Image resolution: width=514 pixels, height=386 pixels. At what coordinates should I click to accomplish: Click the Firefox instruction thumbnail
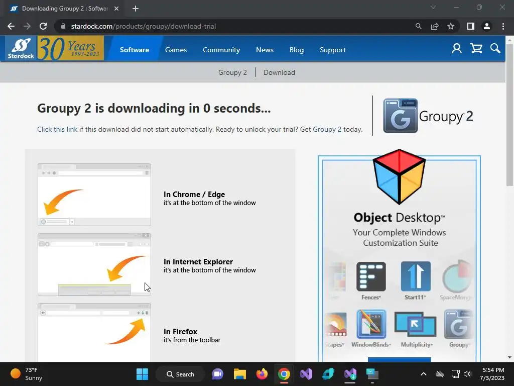click(x=94, y=333)
